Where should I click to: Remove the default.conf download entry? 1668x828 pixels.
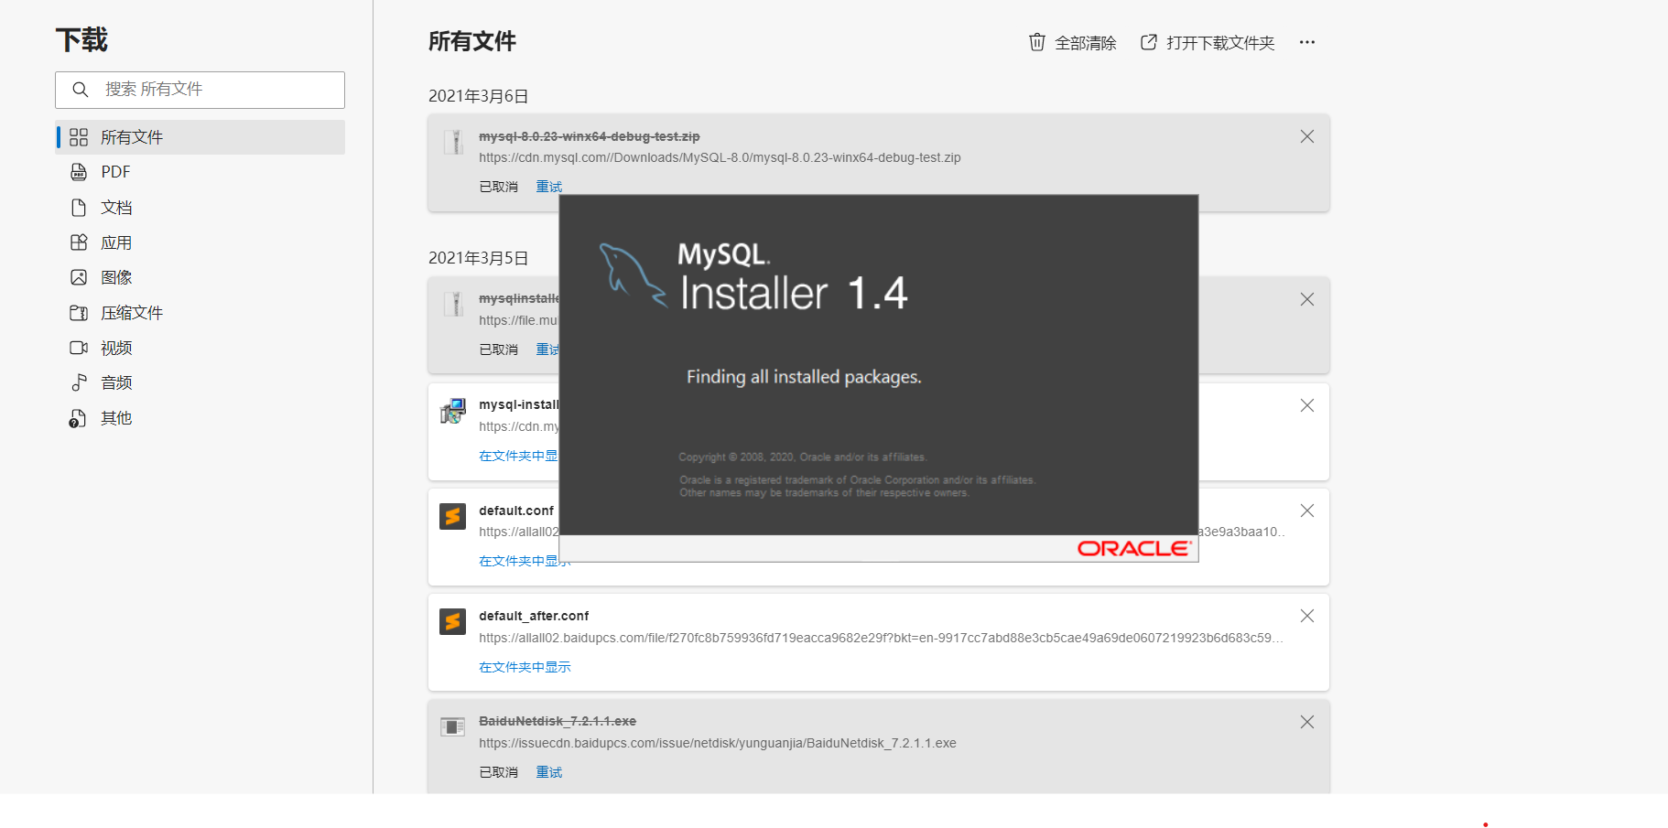[x=1307, y=511]
